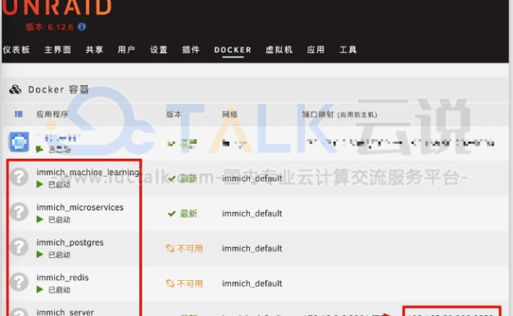This screenshot has height=316, width=513.
Task: Click the green play icon under immich_machine_learning
Action: click(x=39, y=184)
